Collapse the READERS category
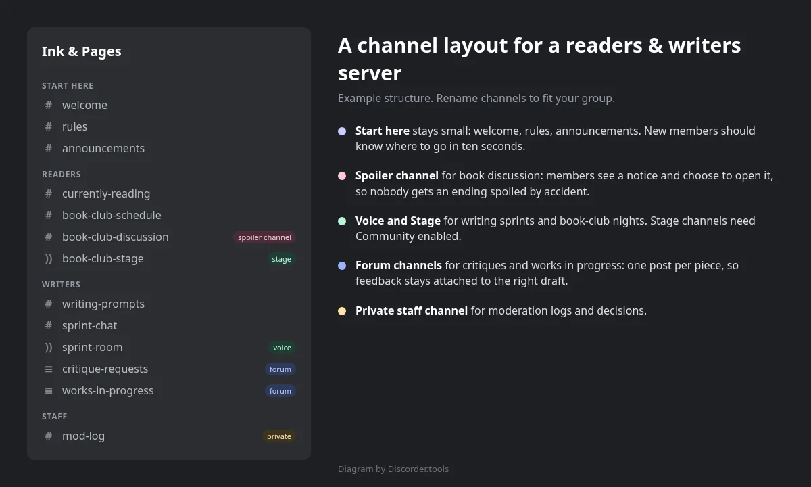 (x=62, y=175)
